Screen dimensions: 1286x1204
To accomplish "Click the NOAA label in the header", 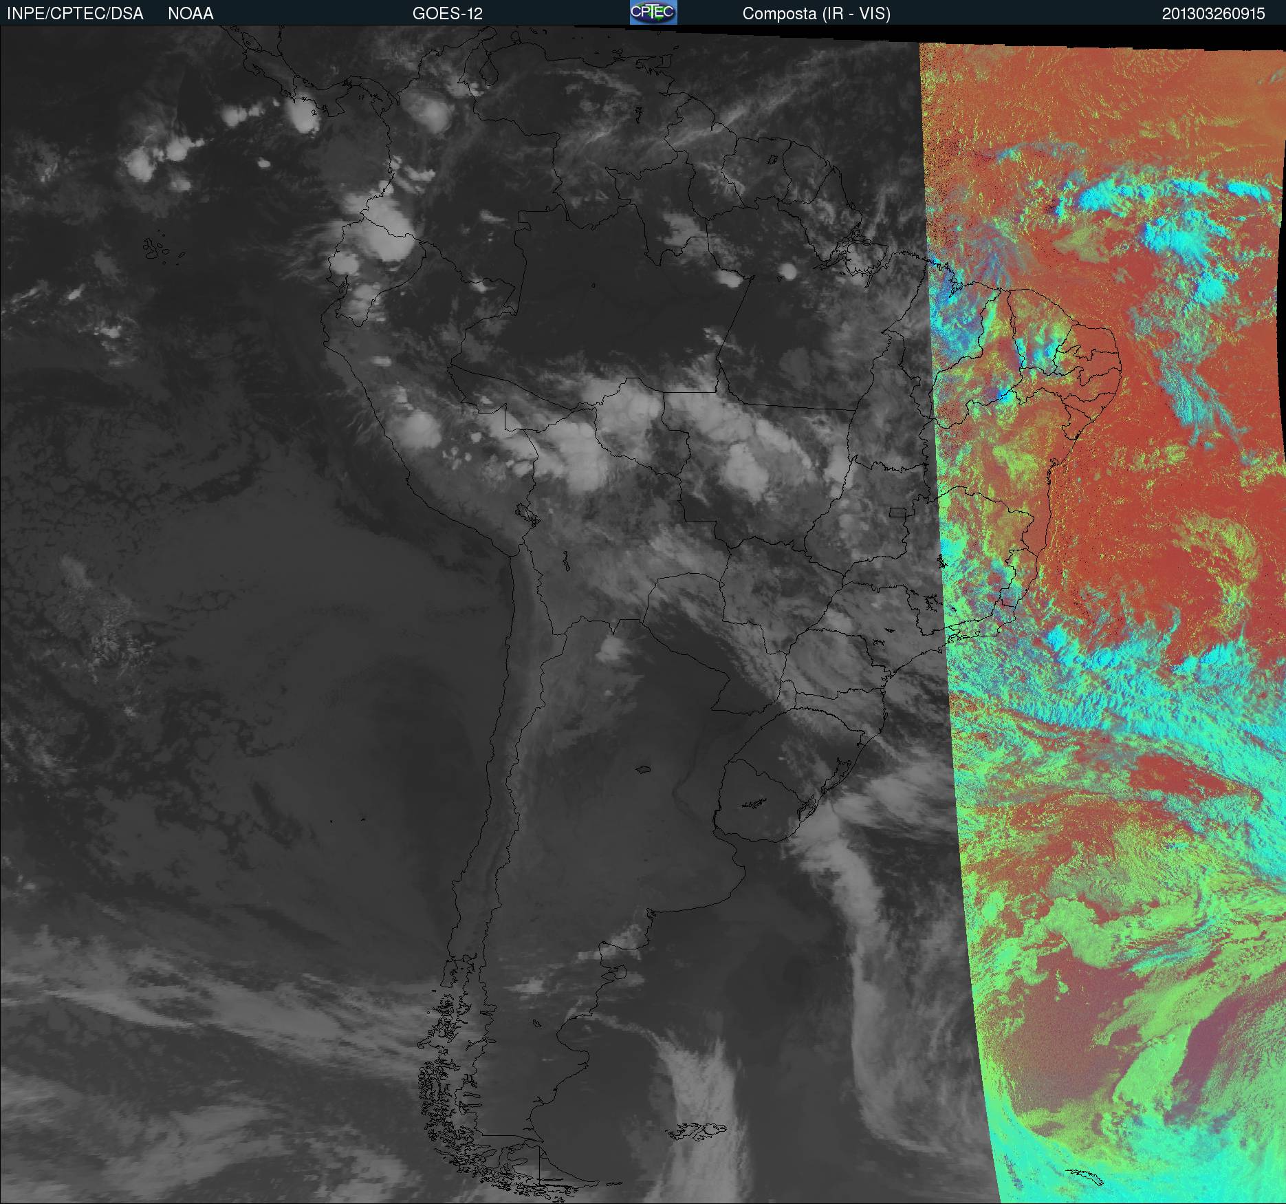I will tap(190, 14).
